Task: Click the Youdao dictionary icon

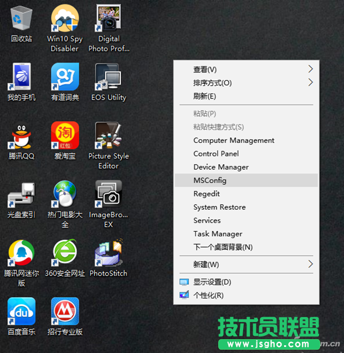Action: click(x=65, y=77)
